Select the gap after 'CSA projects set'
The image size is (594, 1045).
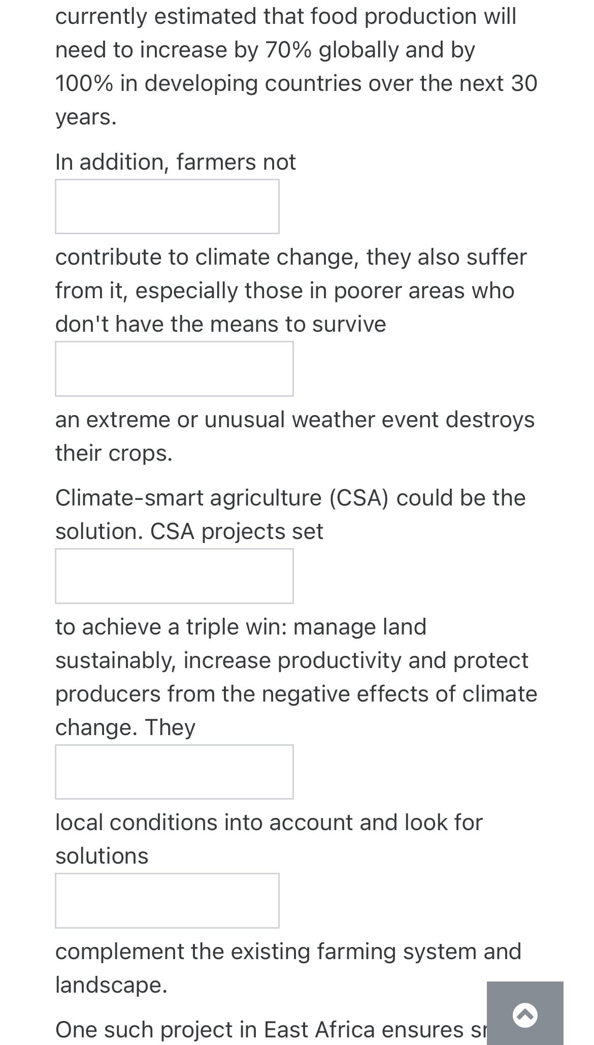coord(174,576)
